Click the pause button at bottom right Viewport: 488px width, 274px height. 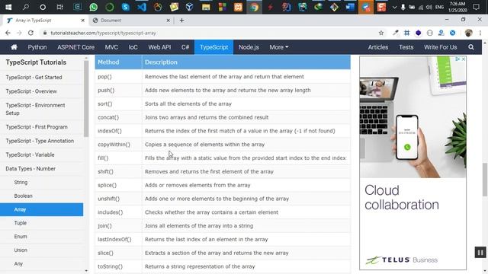480,252
